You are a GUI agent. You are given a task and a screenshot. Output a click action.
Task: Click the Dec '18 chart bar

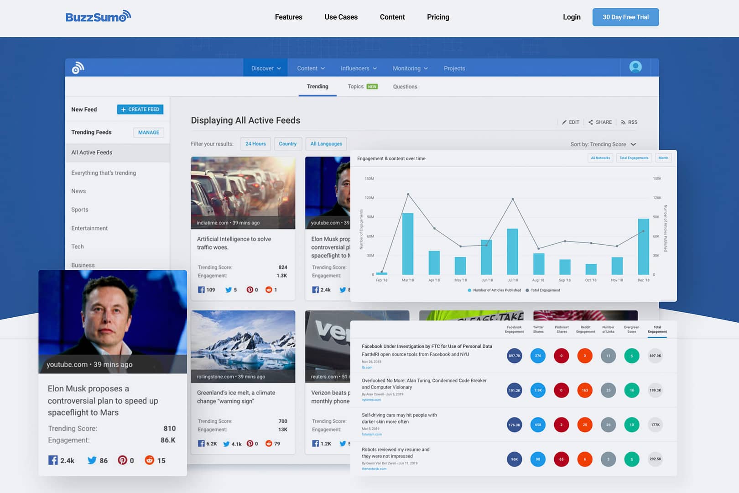[643, 246]
